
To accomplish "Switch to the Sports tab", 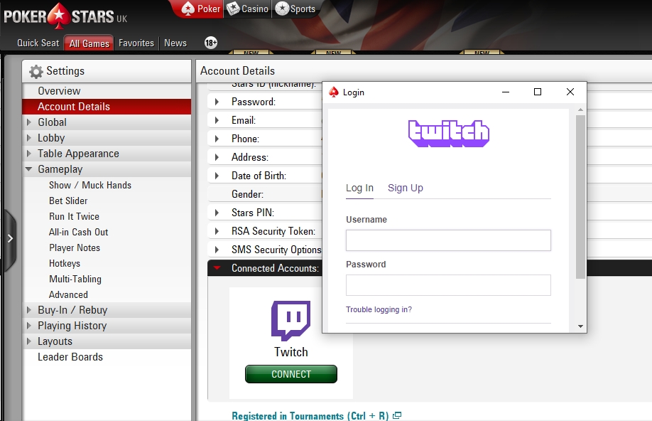I will [295, 9].
